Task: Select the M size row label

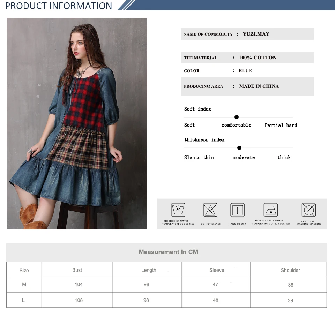Action: point(24,284)
